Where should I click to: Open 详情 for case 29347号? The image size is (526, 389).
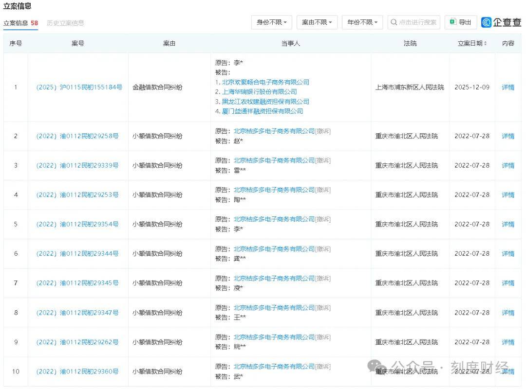508,313
